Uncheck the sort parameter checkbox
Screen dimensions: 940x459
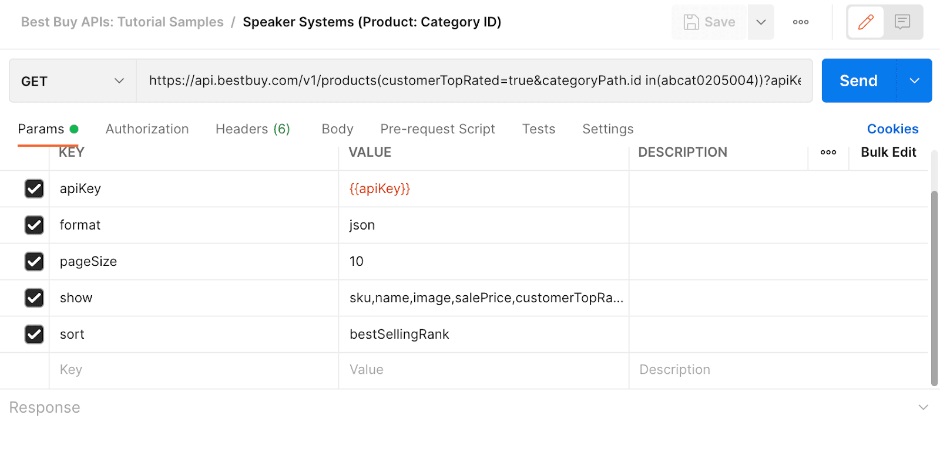pyautogui.click(x=34, y=335)
